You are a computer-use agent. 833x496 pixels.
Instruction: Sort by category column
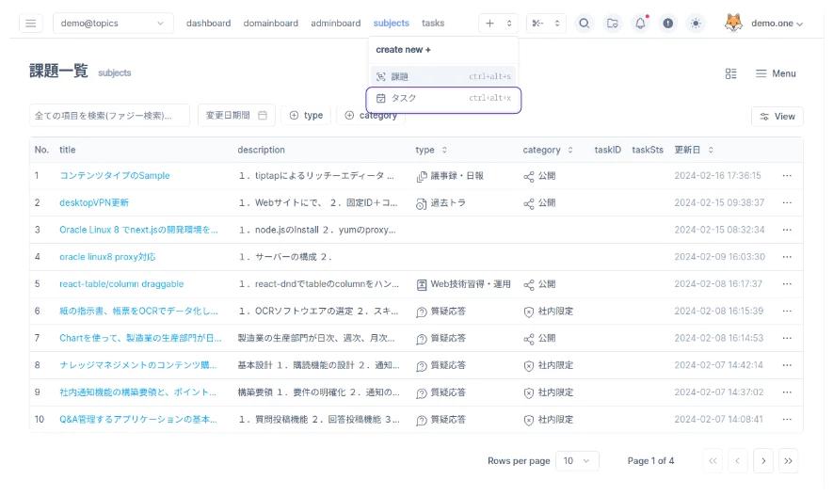click(570, 151)
